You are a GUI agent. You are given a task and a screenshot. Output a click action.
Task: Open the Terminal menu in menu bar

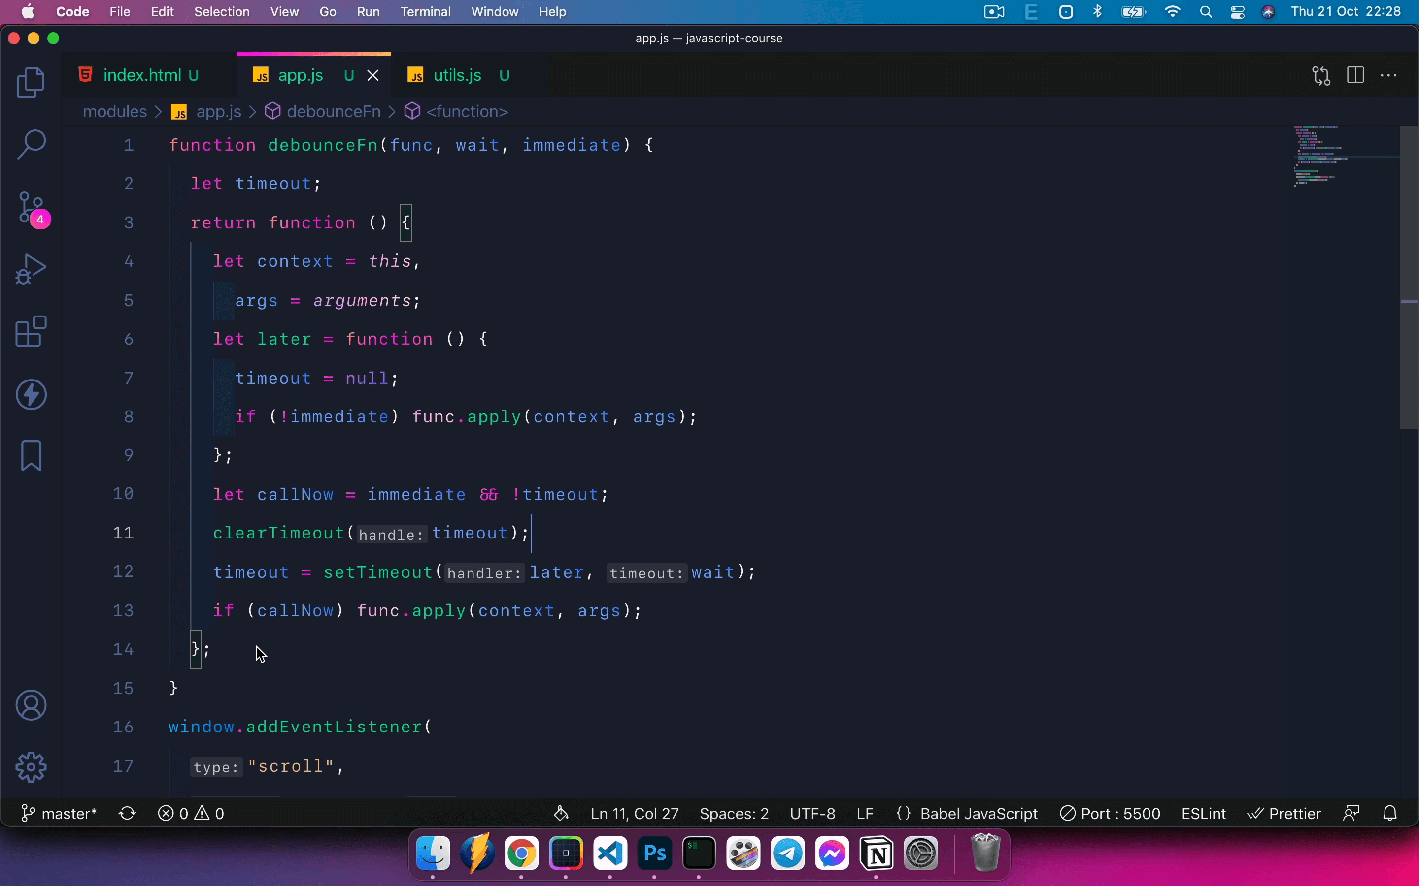coord(425,12)
